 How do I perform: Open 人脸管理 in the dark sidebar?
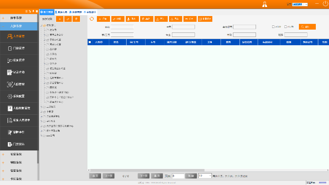[x=19, y=84]
